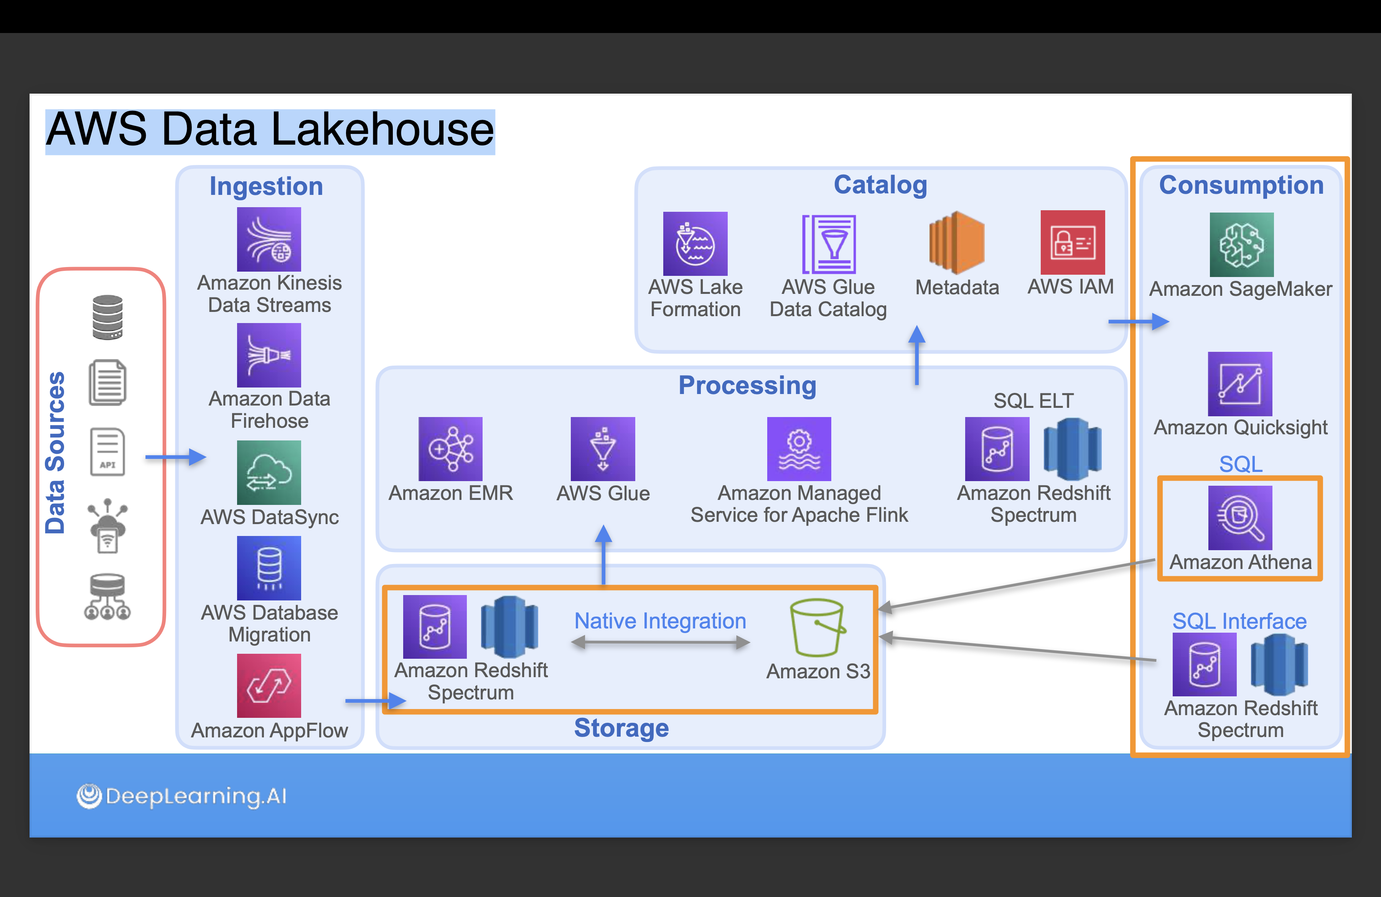Click the AWS DataSync icon
This screenshot has width=1381, height=897.
(x=269, y=472)
